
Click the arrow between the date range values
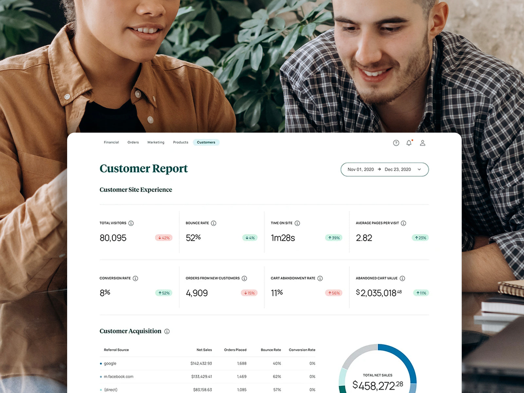pyautogui.click(x=379, y=169)
